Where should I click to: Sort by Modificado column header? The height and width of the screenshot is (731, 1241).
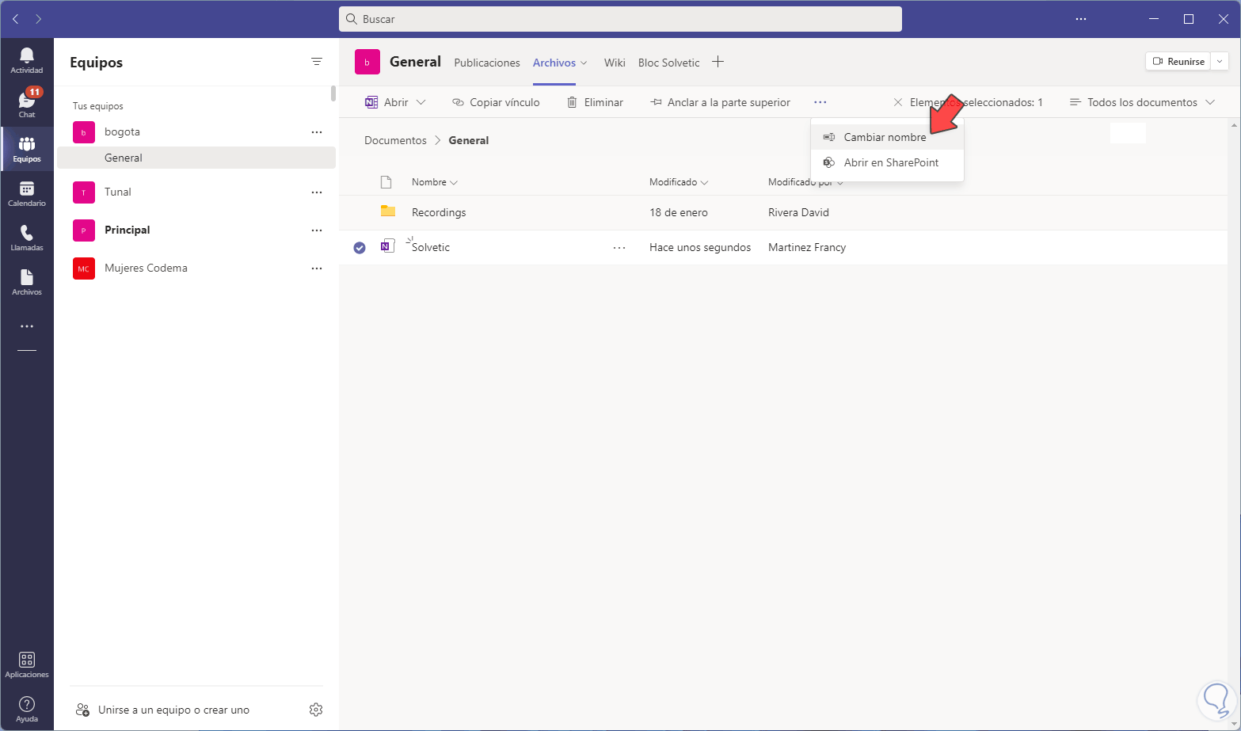click(678, 182)
